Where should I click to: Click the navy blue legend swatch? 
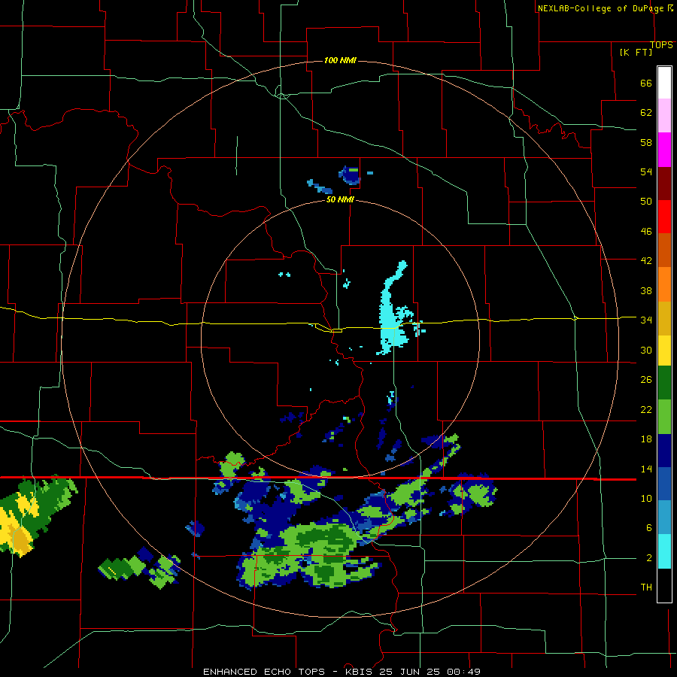click(x=664, y=451)
